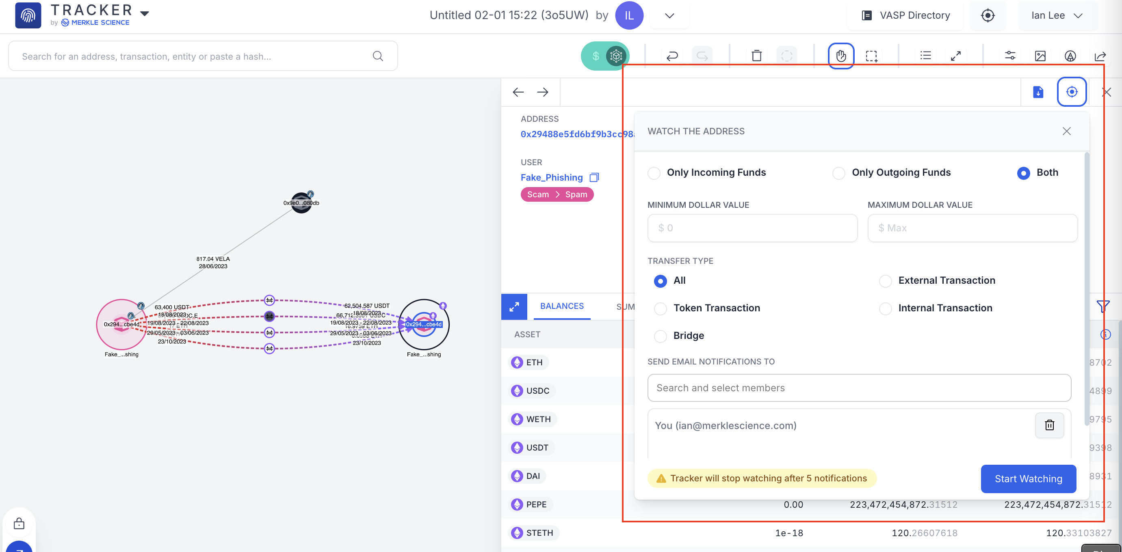Remove your email using the trash icon
This screenshot has width=1122, height=552.
1049,425
